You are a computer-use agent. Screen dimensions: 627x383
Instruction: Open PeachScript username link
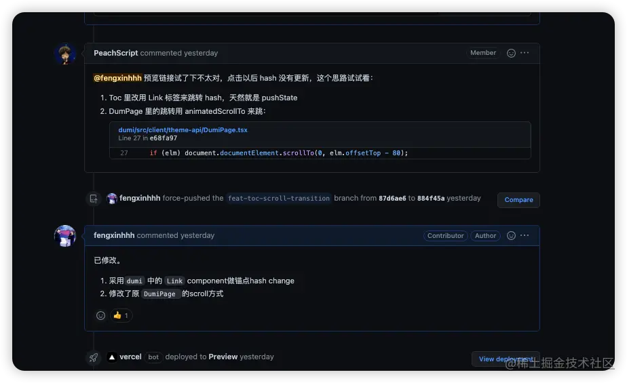(x=115, y=53)
